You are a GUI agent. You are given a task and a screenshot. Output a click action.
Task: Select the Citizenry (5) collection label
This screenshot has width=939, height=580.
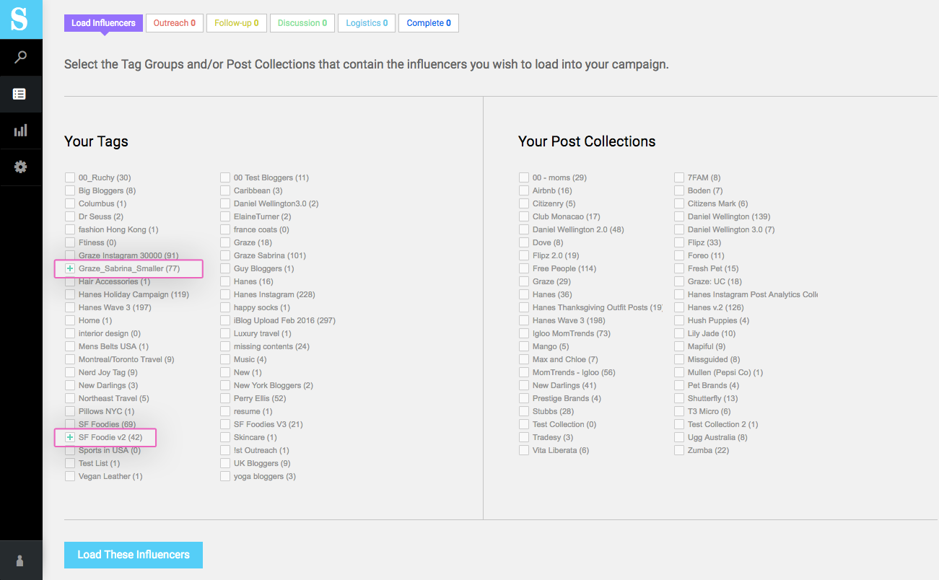pos(554,203)
